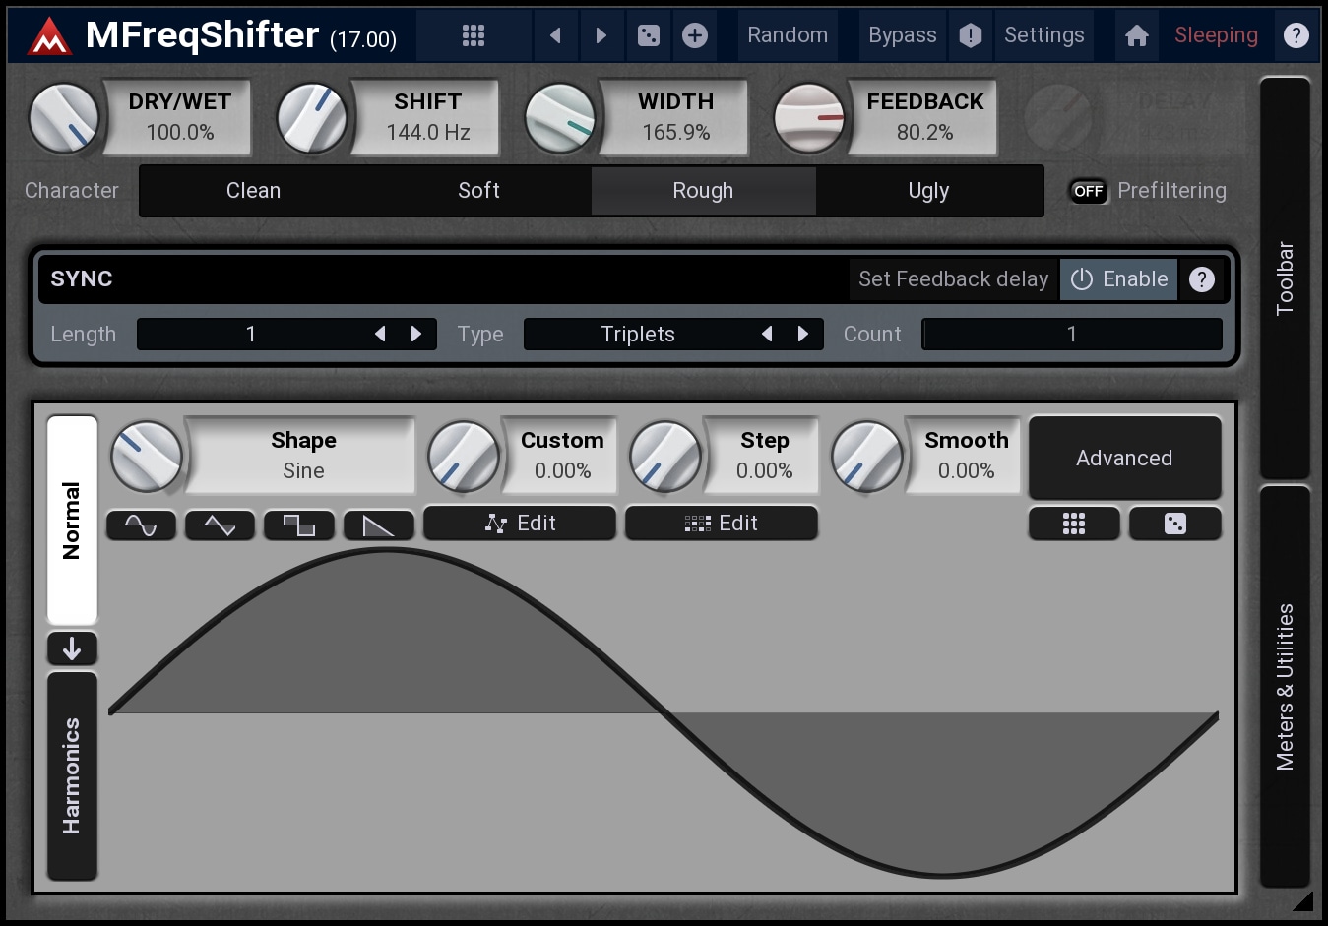Screen dimensions: 1328x926
Task: Select the Ugly character mode
Action: point(928,191)
